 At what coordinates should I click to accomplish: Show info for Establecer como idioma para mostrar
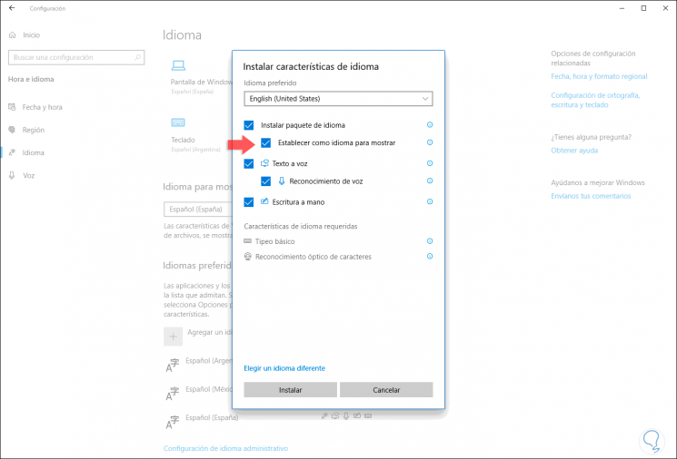coord(430,142)
